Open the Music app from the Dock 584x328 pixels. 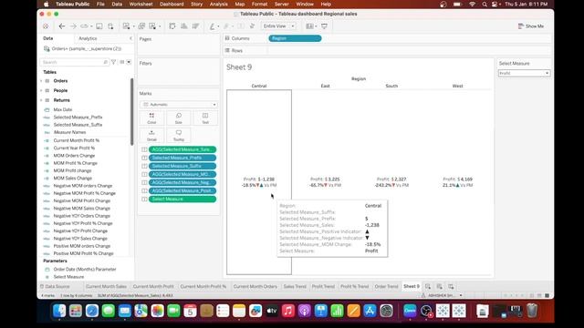click(x=288, y=311)
